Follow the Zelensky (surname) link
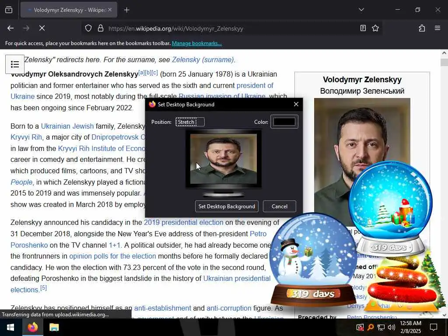This screenshot has height=336, width=448. tap(203, 59)
